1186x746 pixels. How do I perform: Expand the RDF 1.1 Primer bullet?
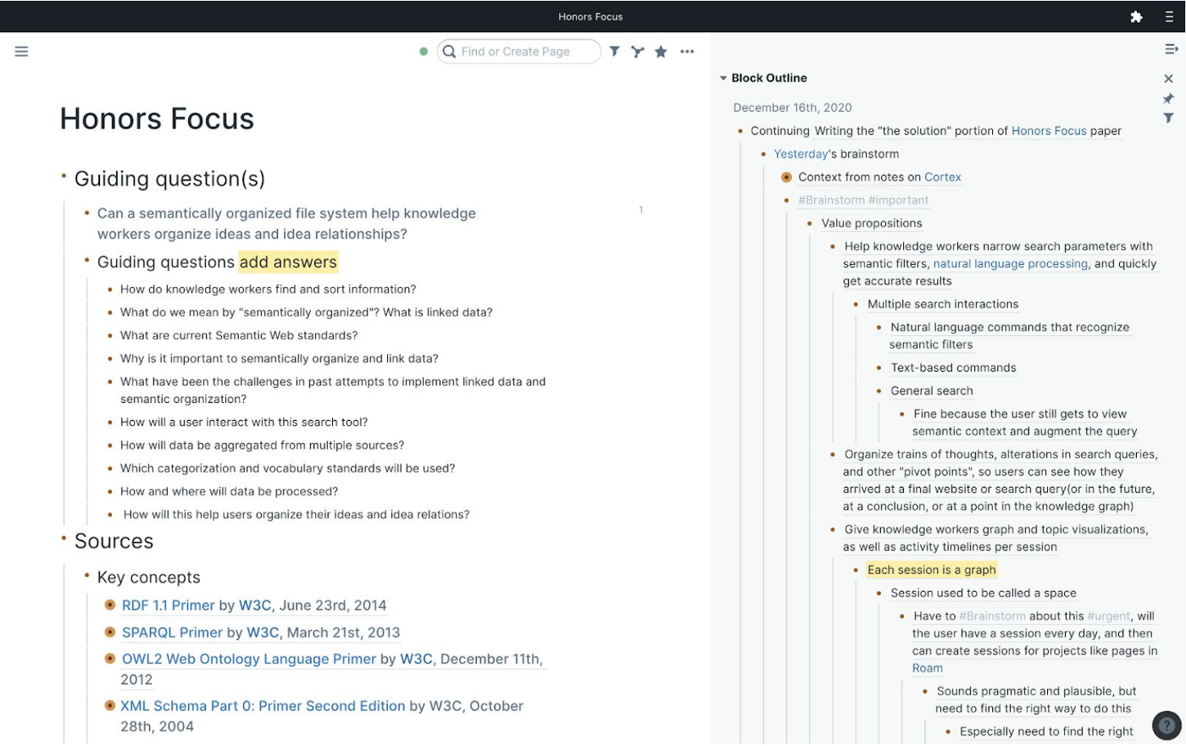pos(110,605)
